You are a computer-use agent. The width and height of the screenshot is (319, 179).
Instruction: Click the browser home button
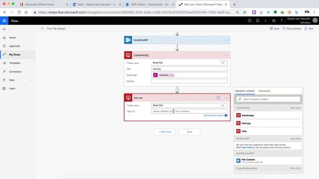26,12
